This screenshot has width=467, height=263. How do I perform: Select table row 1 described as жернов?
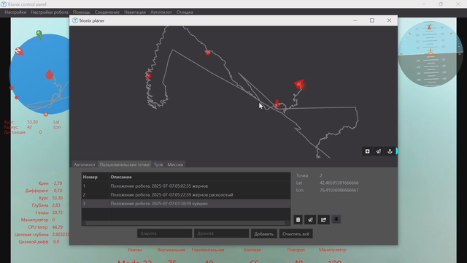click(186, 186)
